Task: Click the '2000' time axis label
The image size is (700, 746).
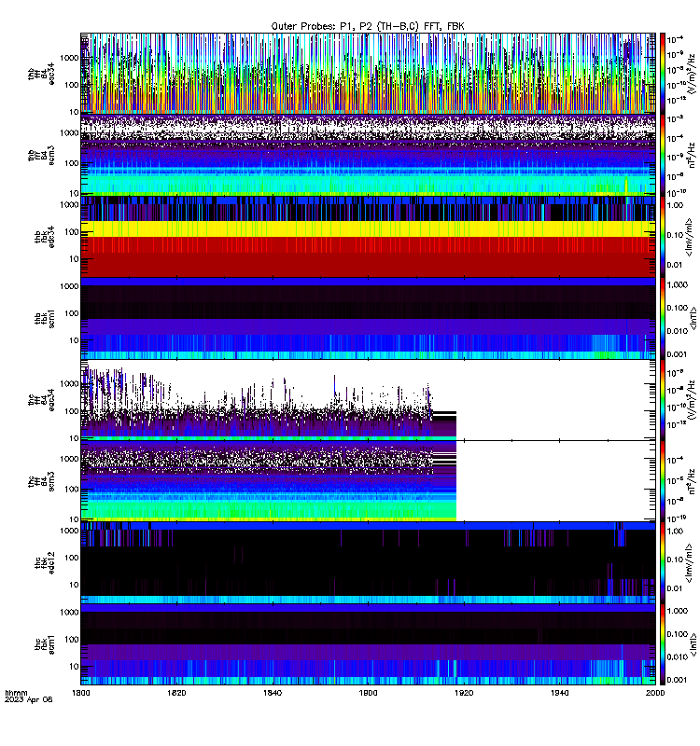Action: (x=655, y=692)
